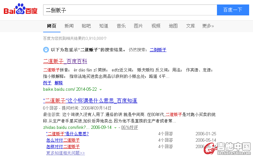
Task: Select the 地图 tab
Action: coord(173,26)
